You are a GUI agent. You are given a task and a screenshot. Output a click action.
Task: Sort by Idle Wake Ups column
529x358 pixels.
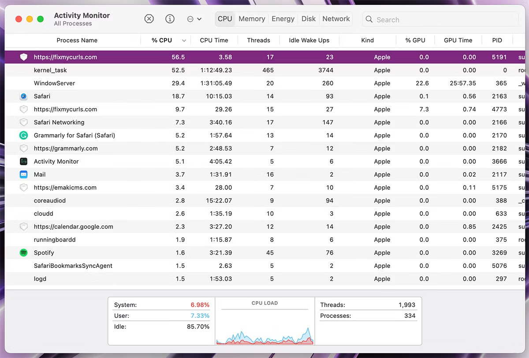[x=309, y=40]
